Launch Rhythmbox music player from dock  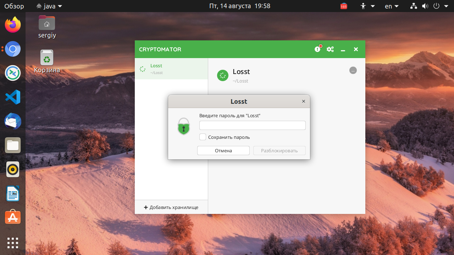coord(13,169)
